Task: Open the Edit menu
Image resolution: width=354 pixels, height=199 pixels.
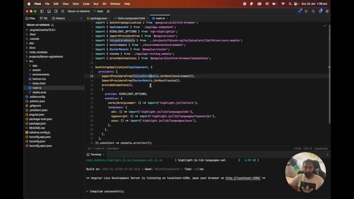Action: [56, 4]
